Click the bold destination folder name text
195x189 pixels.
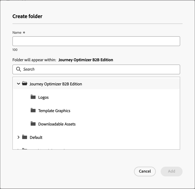pos(86,60)
